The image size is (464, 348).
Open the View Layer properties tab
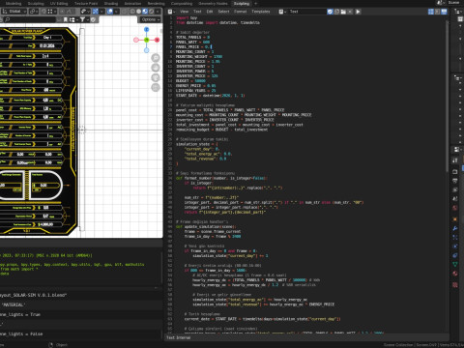click(455, 189)
